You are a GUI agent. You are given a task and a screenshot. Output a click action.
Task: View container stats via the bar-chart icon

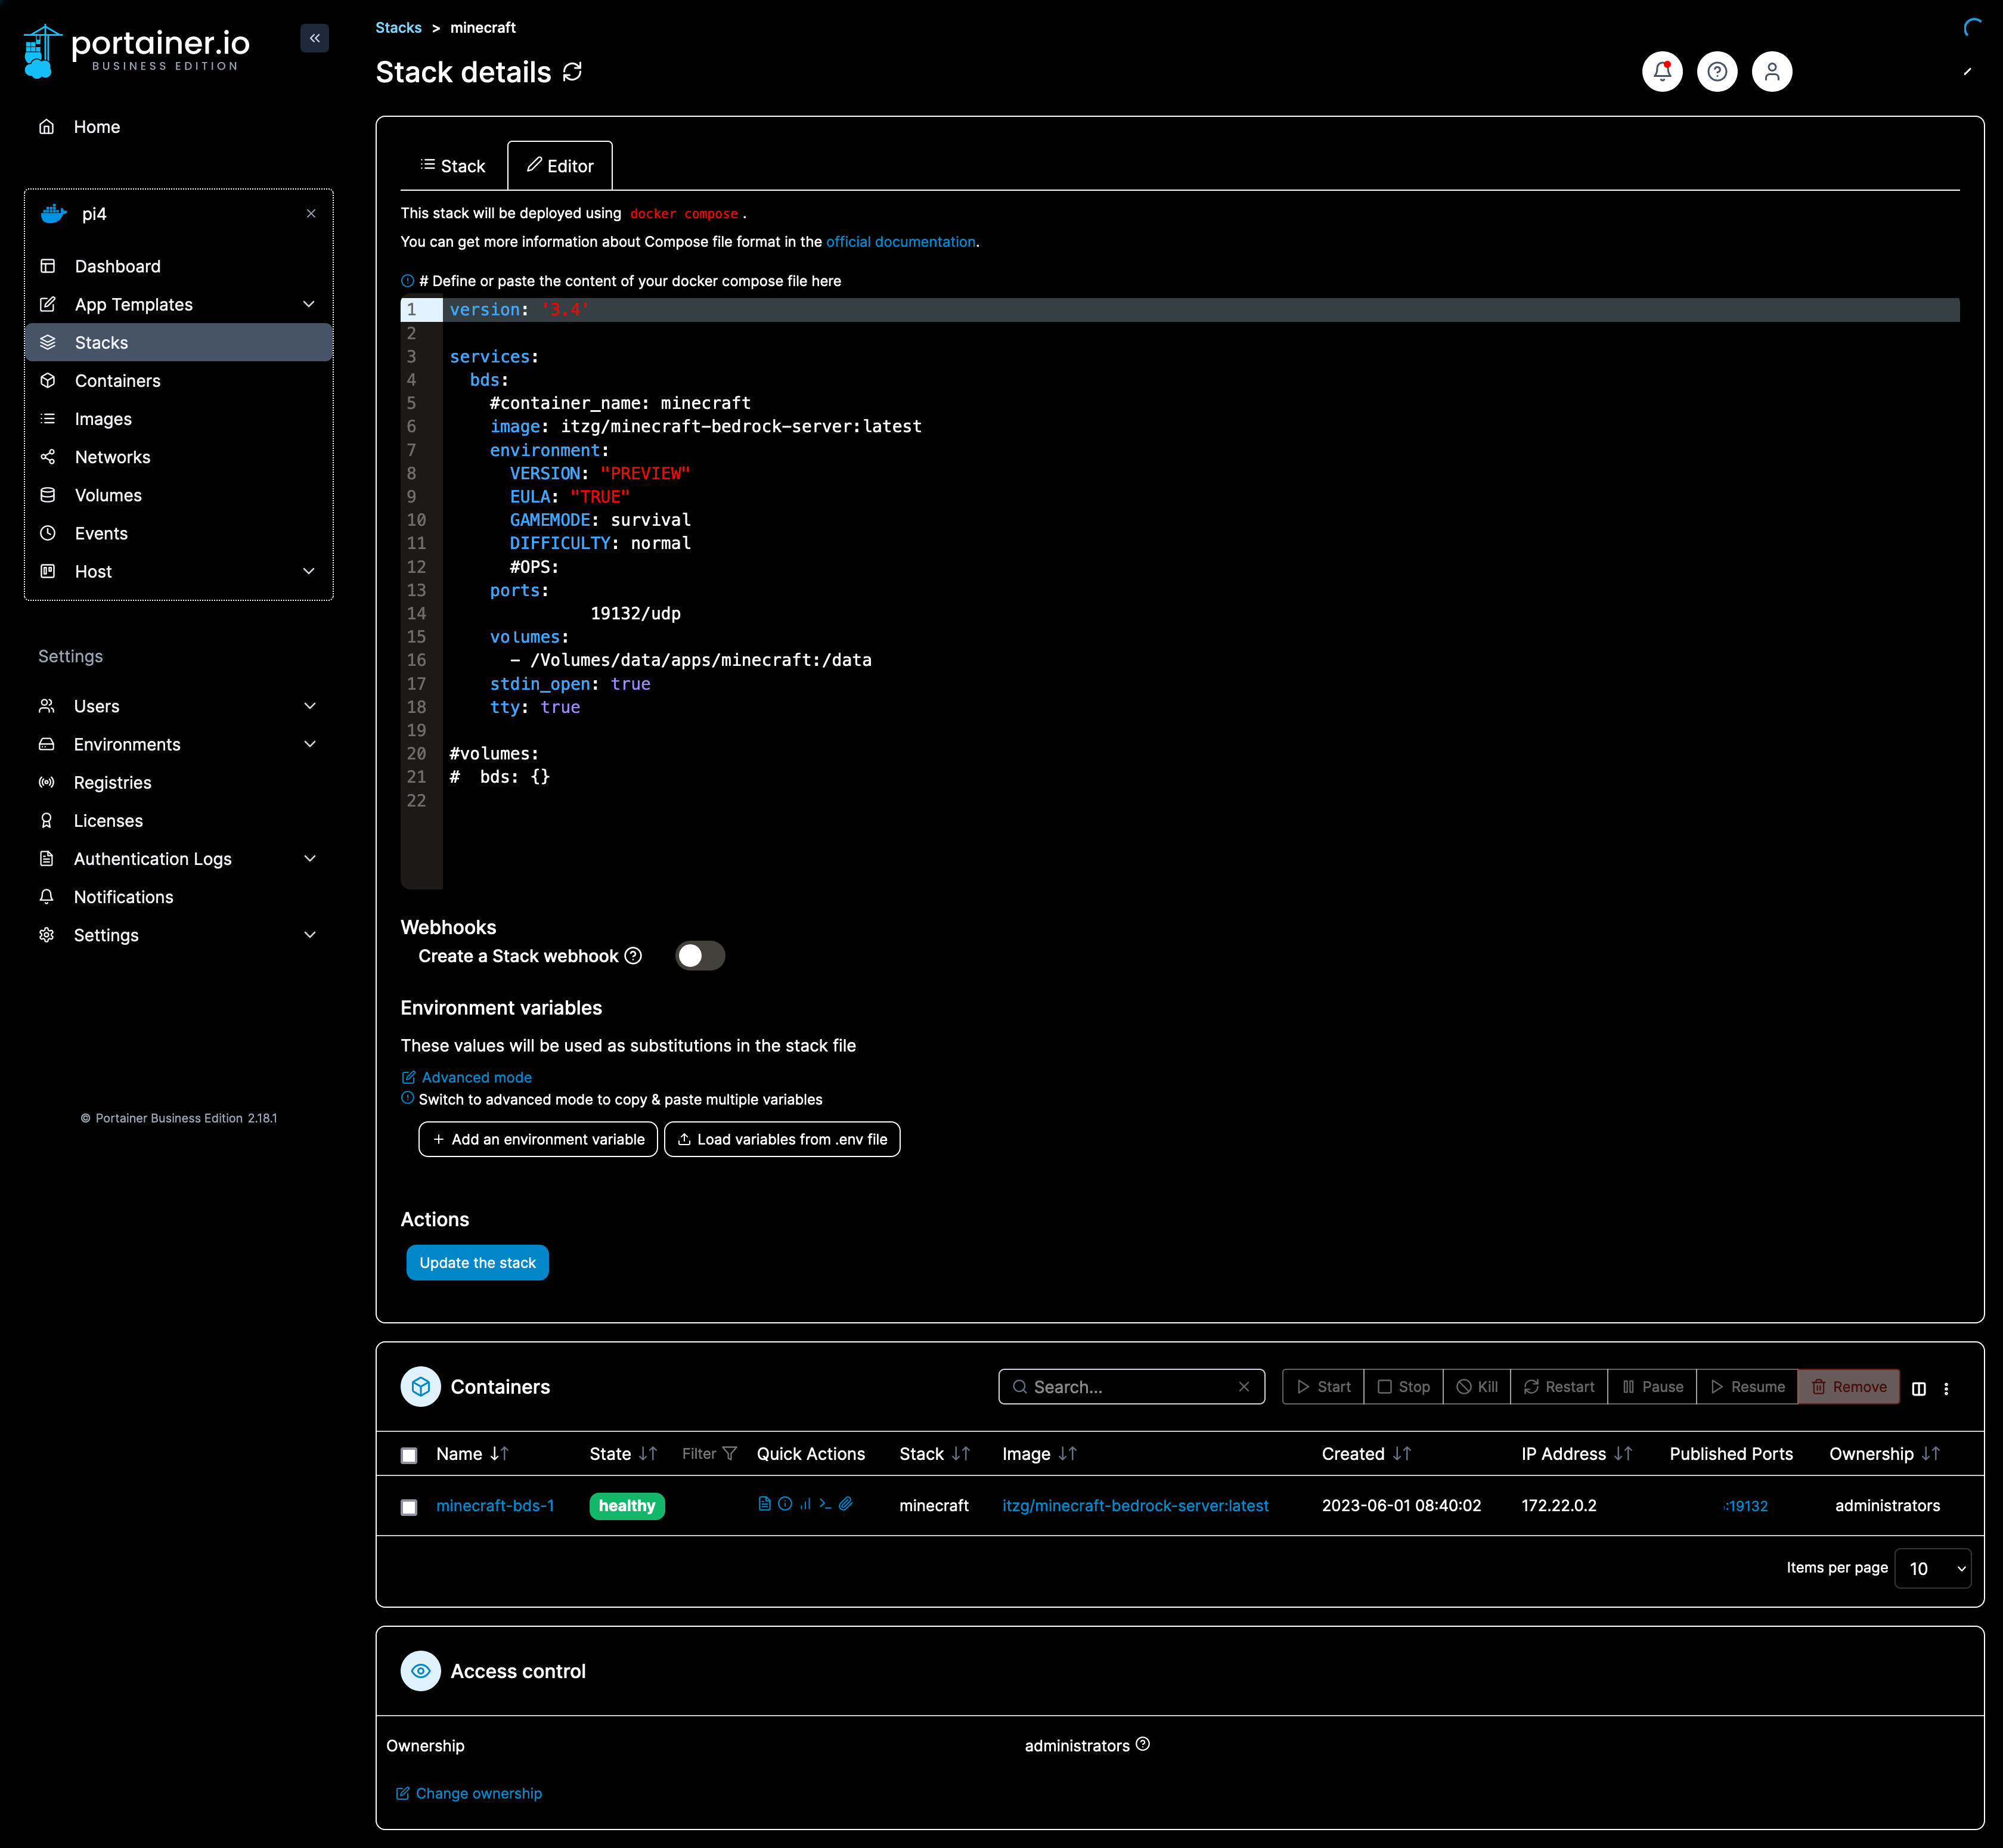coord(806,1504)
